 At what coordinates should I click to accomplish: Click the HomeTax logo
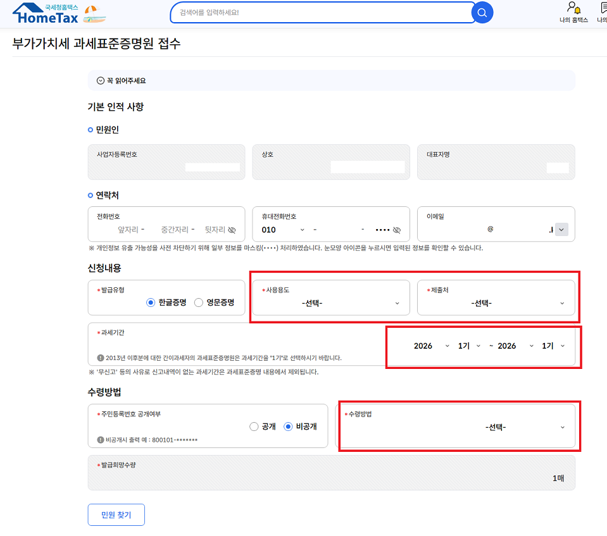[x=46, y=13]
